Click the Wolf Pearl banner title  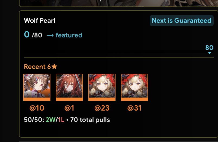[x=40, y=21]
